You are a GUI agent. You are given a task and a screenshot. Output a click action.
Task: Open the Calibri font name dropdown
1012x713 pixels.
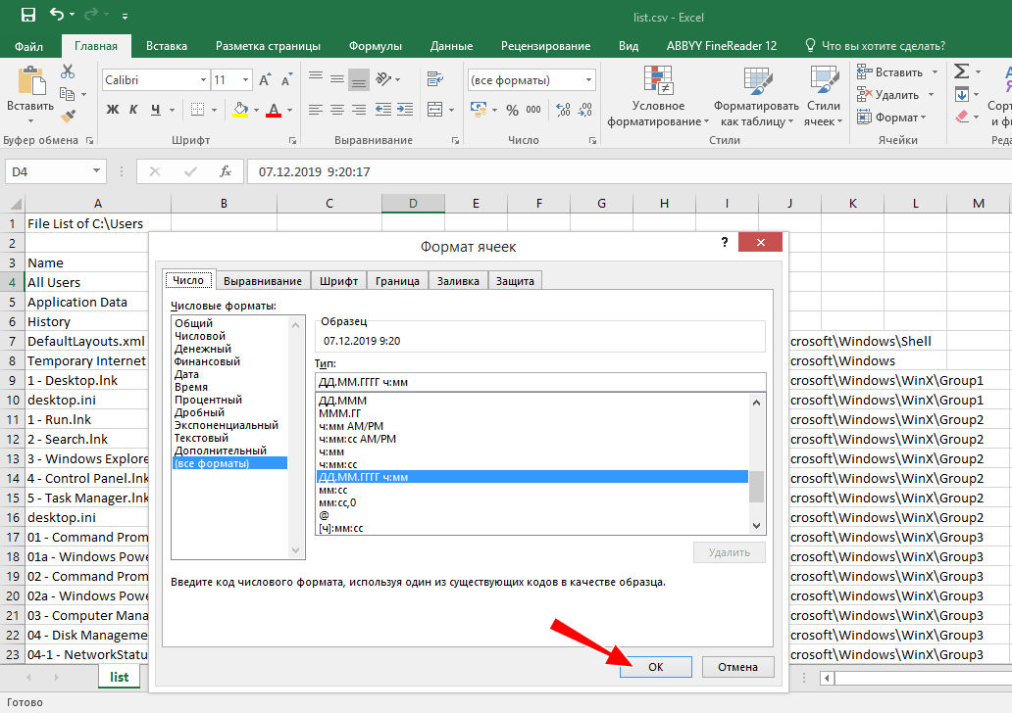203,80
